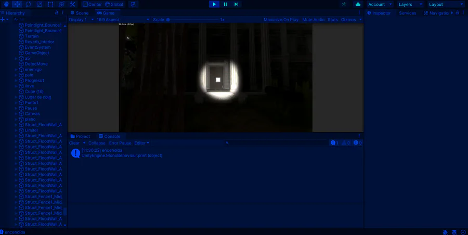Expand the Progreso1 object
Screen dimensions: 468x235
click(16, 81)
